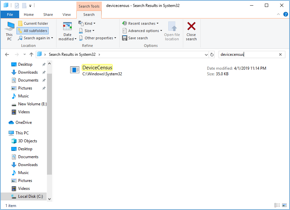Open Downloads under This PC
This screenshot has height=210, width=290.
tap(28, 165)
